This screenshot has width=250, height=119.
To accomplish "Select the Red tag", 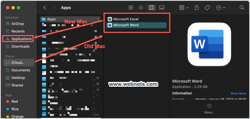I will 12,102.
